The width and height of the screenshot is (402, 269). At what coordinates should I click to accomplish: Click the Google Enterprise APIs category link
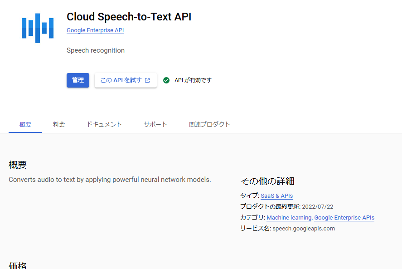[344, 217]
